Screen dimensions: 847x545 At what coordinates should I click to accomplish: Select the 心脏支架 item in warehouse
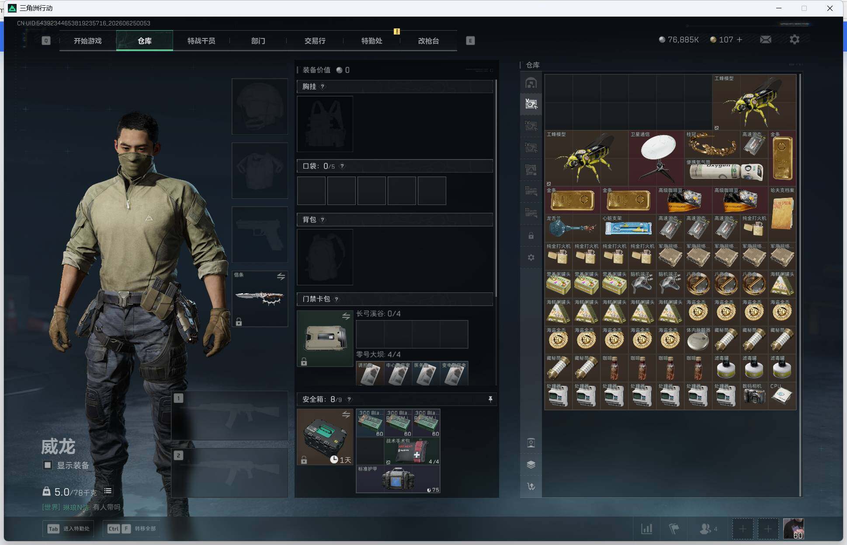coord(628,228)
